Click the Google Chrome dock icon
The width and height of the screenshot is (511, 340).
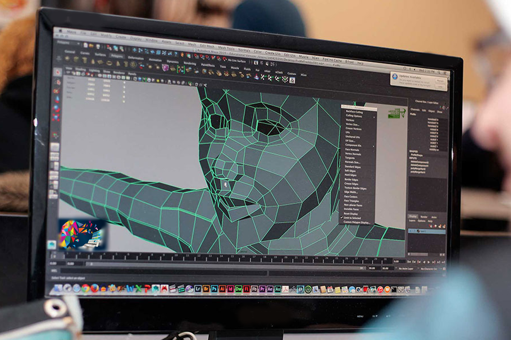tap(86, 288)
